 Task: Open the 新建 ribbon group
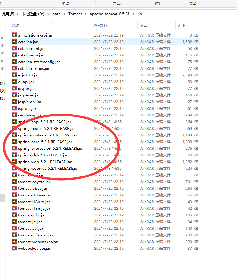[117, 3]
